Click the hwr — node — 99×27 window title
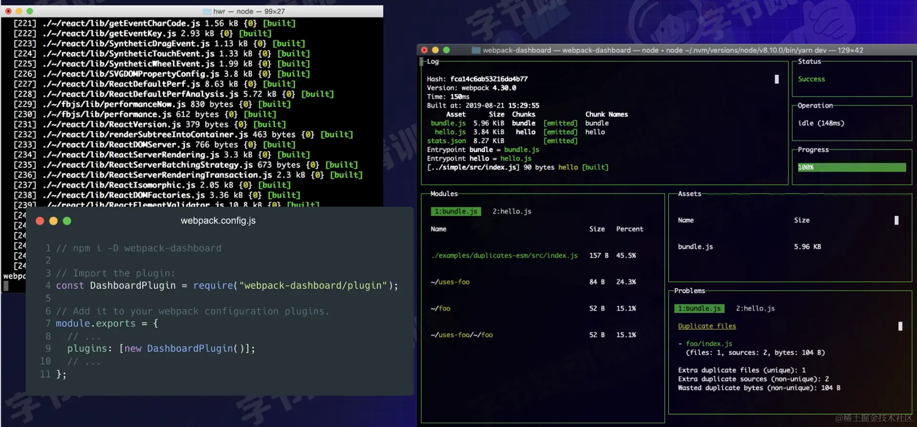This screenshot has height=427, width=917. (249, 11)
